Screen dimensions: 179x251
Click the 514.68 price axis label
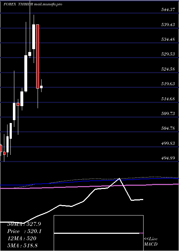168,99
